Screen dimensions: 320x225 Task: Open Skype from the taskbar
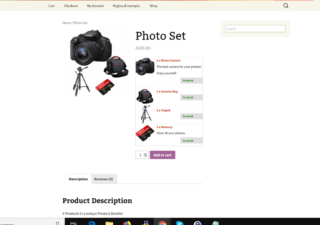(x=180, y=223)
